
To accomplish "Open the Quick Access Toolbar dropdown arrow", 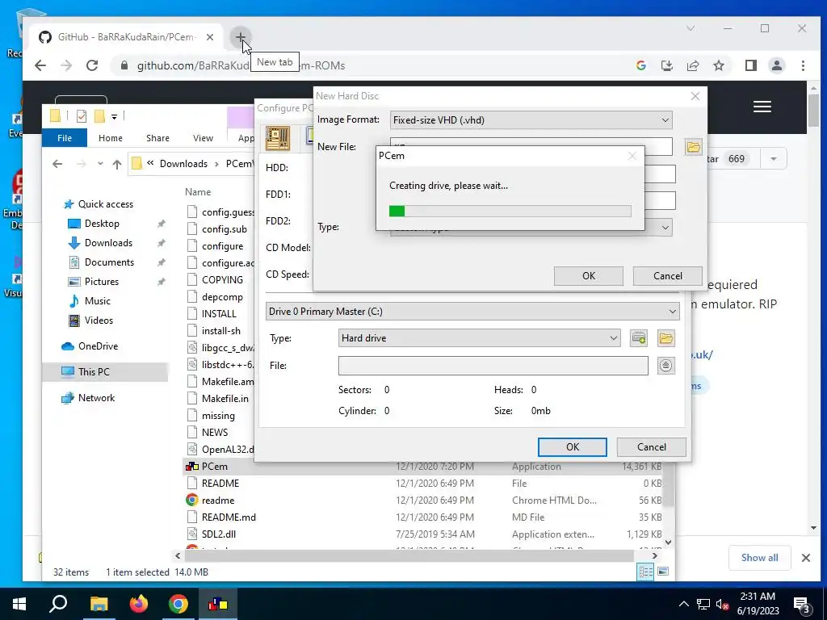I will (x=114, y=116).
